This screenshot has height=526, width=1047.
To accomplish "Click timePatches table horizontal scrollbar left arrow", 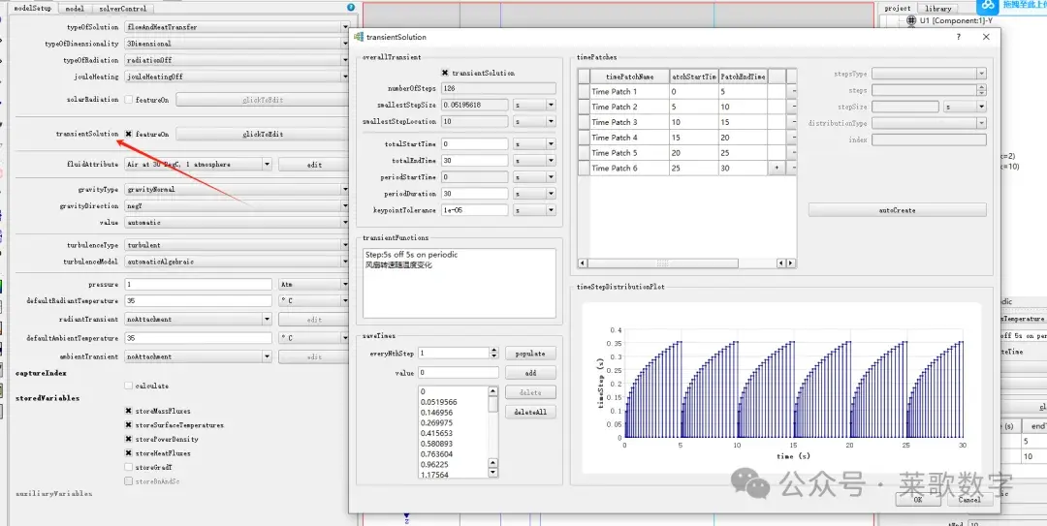I will (583, 263).
